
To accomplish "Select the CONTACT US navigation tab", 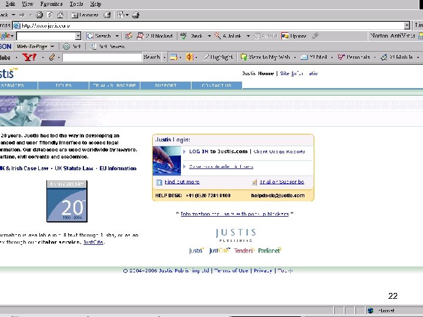I will click(217, 85).
